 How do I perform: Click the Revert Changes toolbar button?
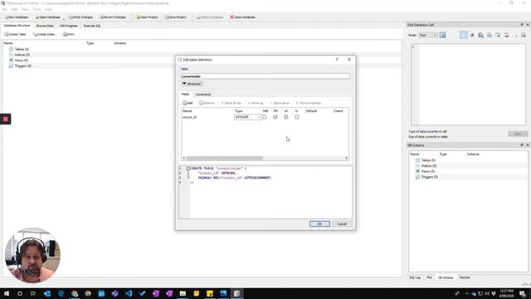click(x=113, y=17)
